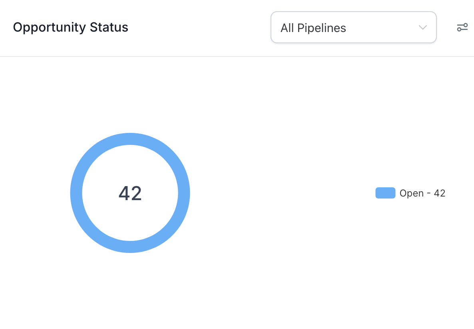This screenshot has height=329, width=474.
Task: Click the "Open - 42" legend text
Action: click(422, 193)
